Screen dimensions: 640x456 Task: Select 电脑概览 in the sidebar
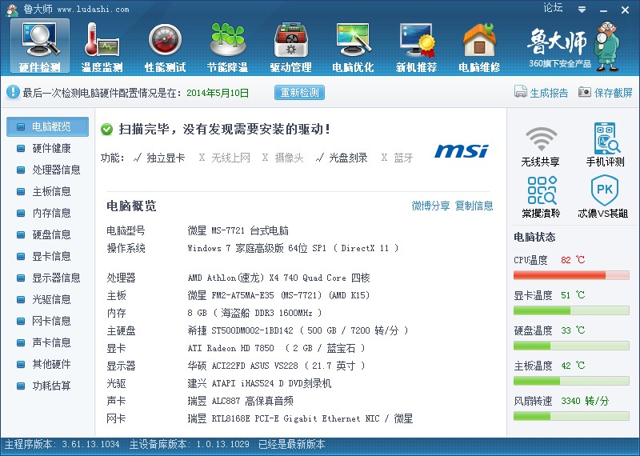click(x=47, y=126)
